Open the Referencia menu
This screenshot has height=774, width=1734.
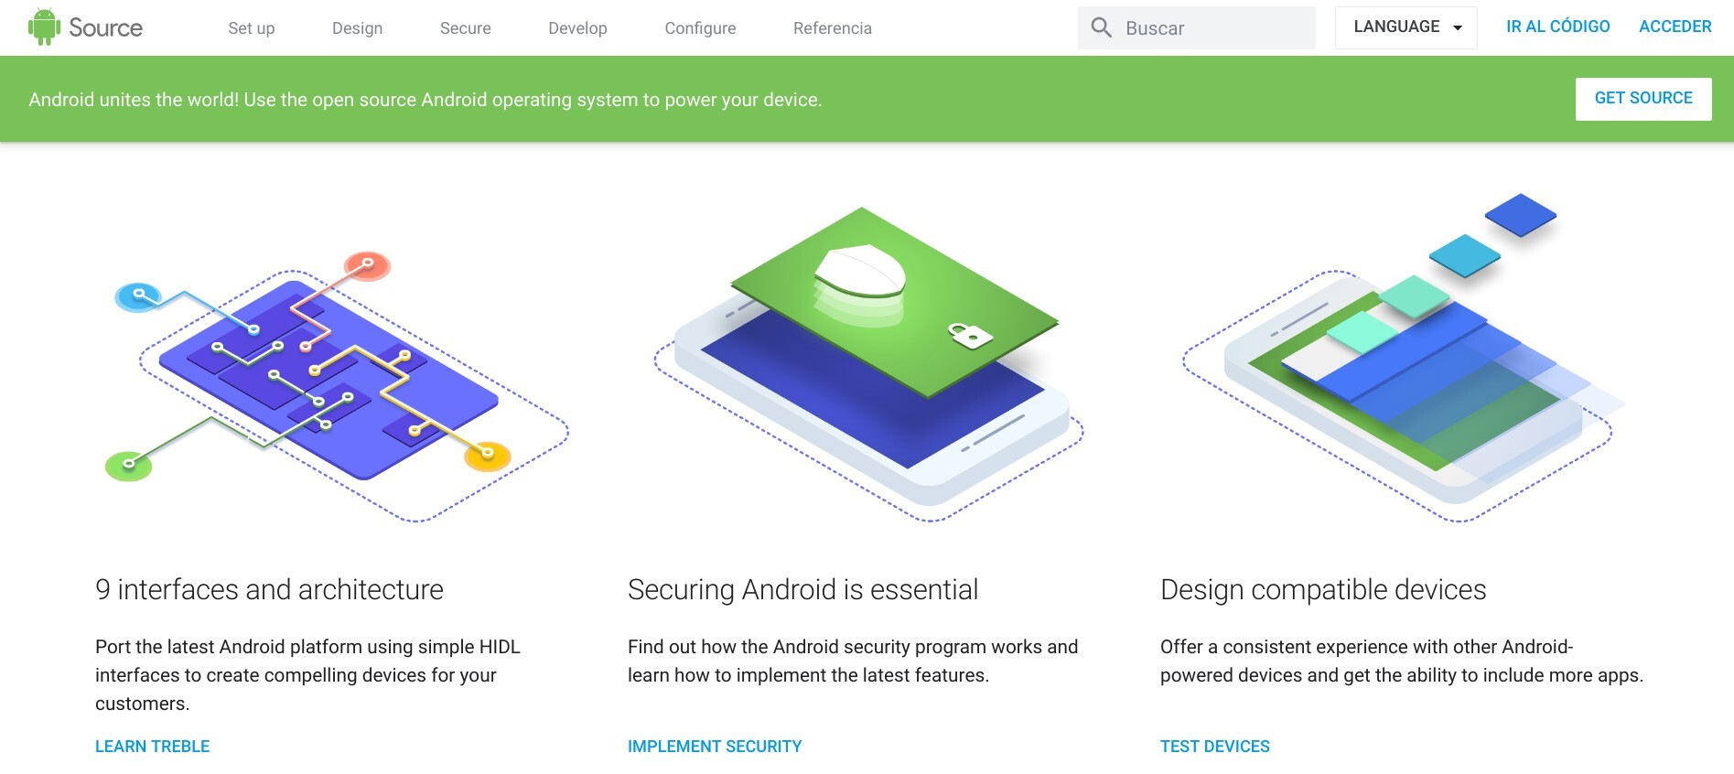[x=833, y=28]
